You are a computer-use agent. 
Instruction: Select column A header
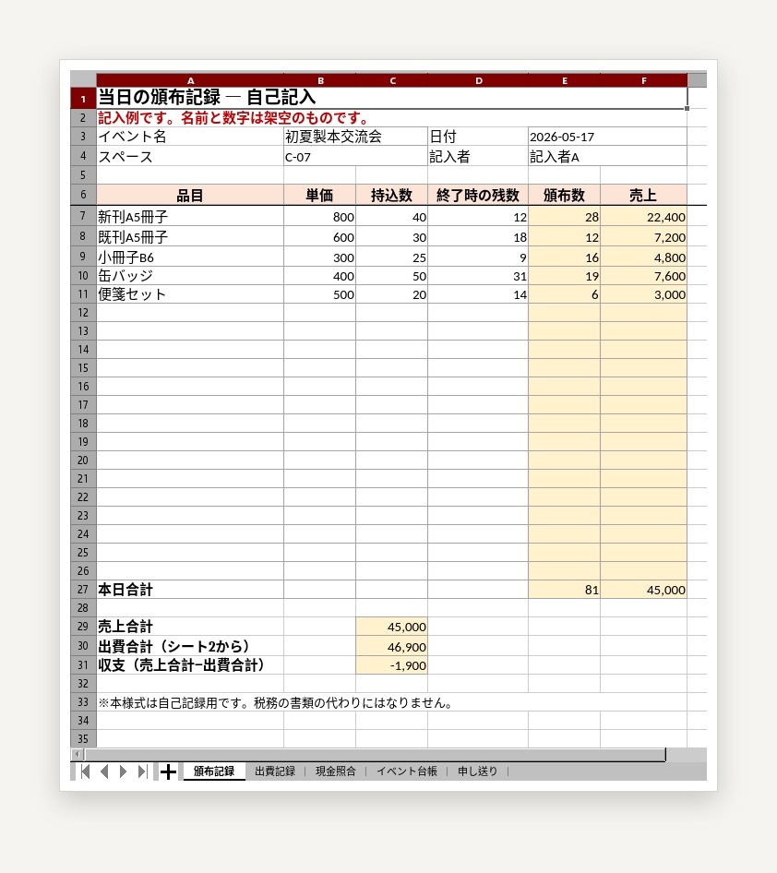point(190,80)
